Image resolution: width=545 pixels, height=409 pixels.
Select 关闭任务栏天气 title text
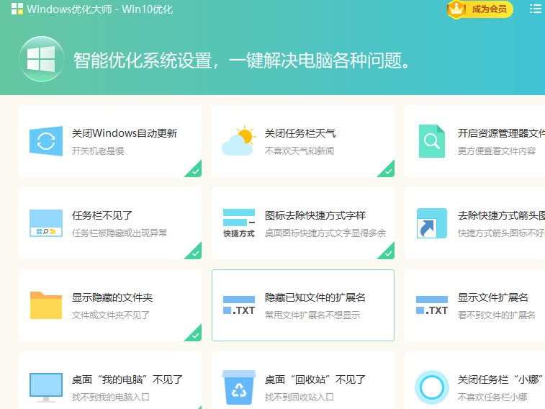click(300, 133)
